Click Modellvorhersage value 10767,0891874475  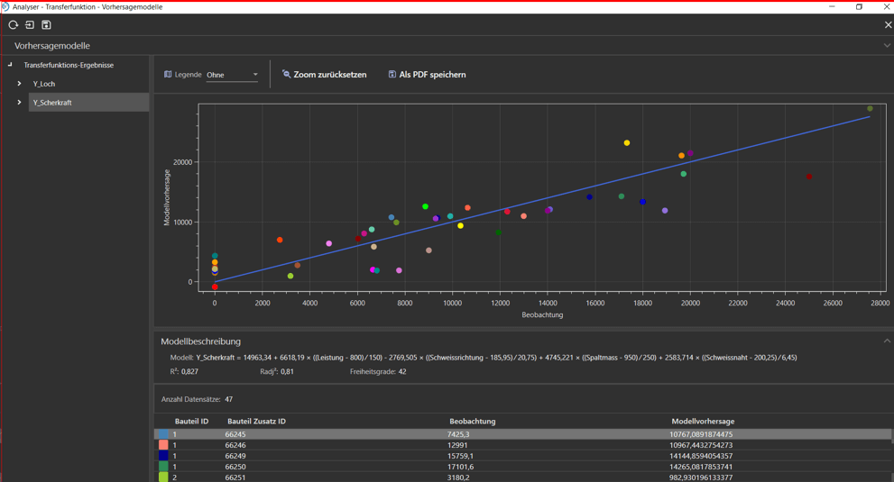pos(701,434)
